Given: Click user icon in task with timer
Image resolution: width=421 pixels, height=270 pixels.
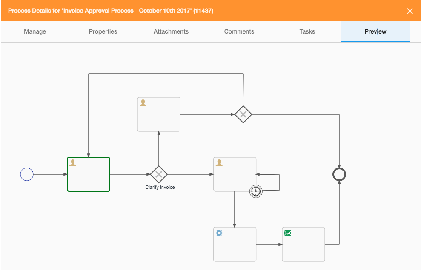Looking at the screenshot, I should (219, 163).
